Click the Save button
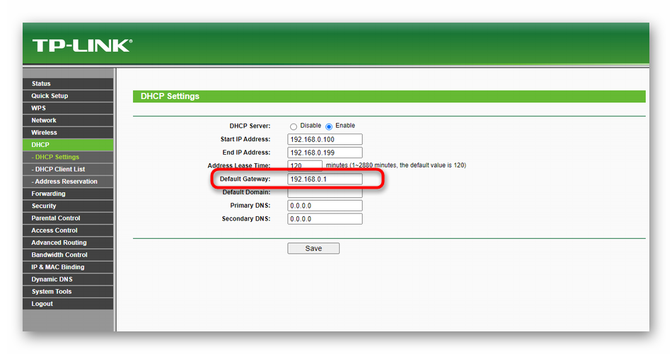The width and height of the screenshot is (672, 354). coord(313,248)
